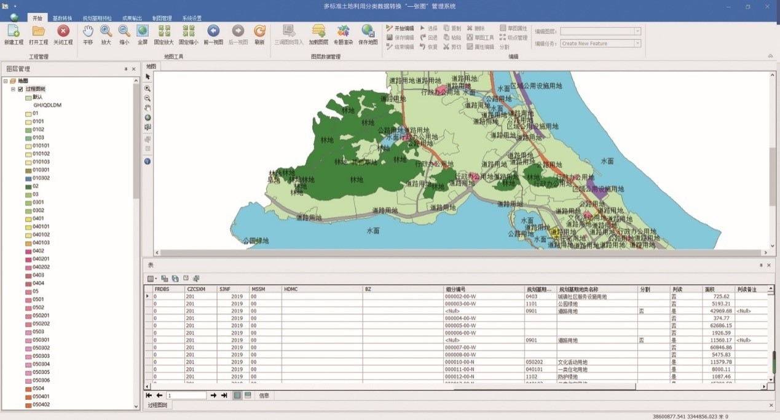Click the 草图工具 sketch tool
The height and width of the screenshot is (420, 780).
click(x=480, y=38)
